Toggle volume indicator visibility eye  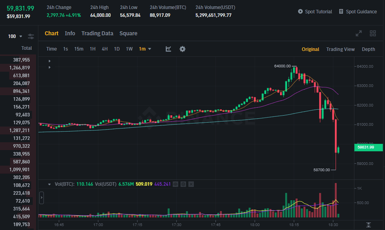tap(176, 184)
